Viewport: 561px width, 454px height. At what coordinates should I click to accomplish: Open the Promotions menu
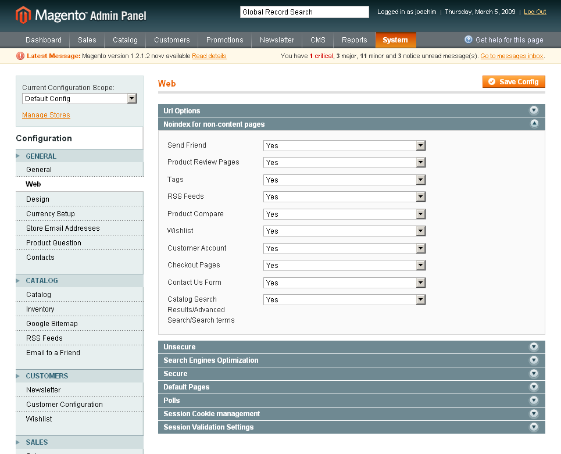point(224,40)
